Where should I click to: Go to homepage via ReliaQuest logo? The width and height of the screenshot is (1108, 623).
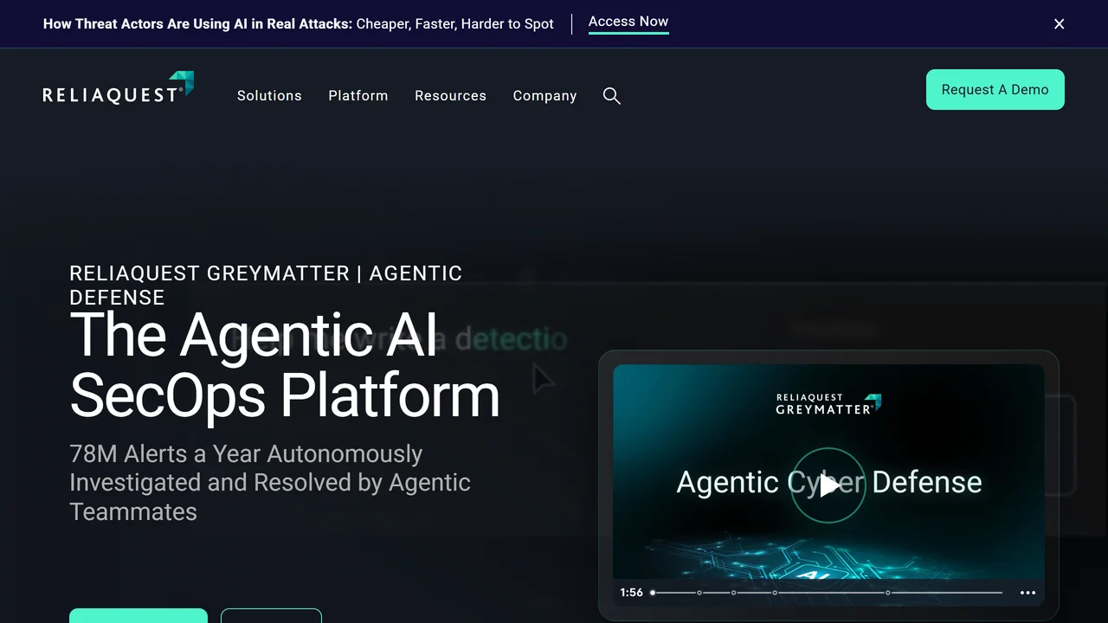[x=119, y=87]
